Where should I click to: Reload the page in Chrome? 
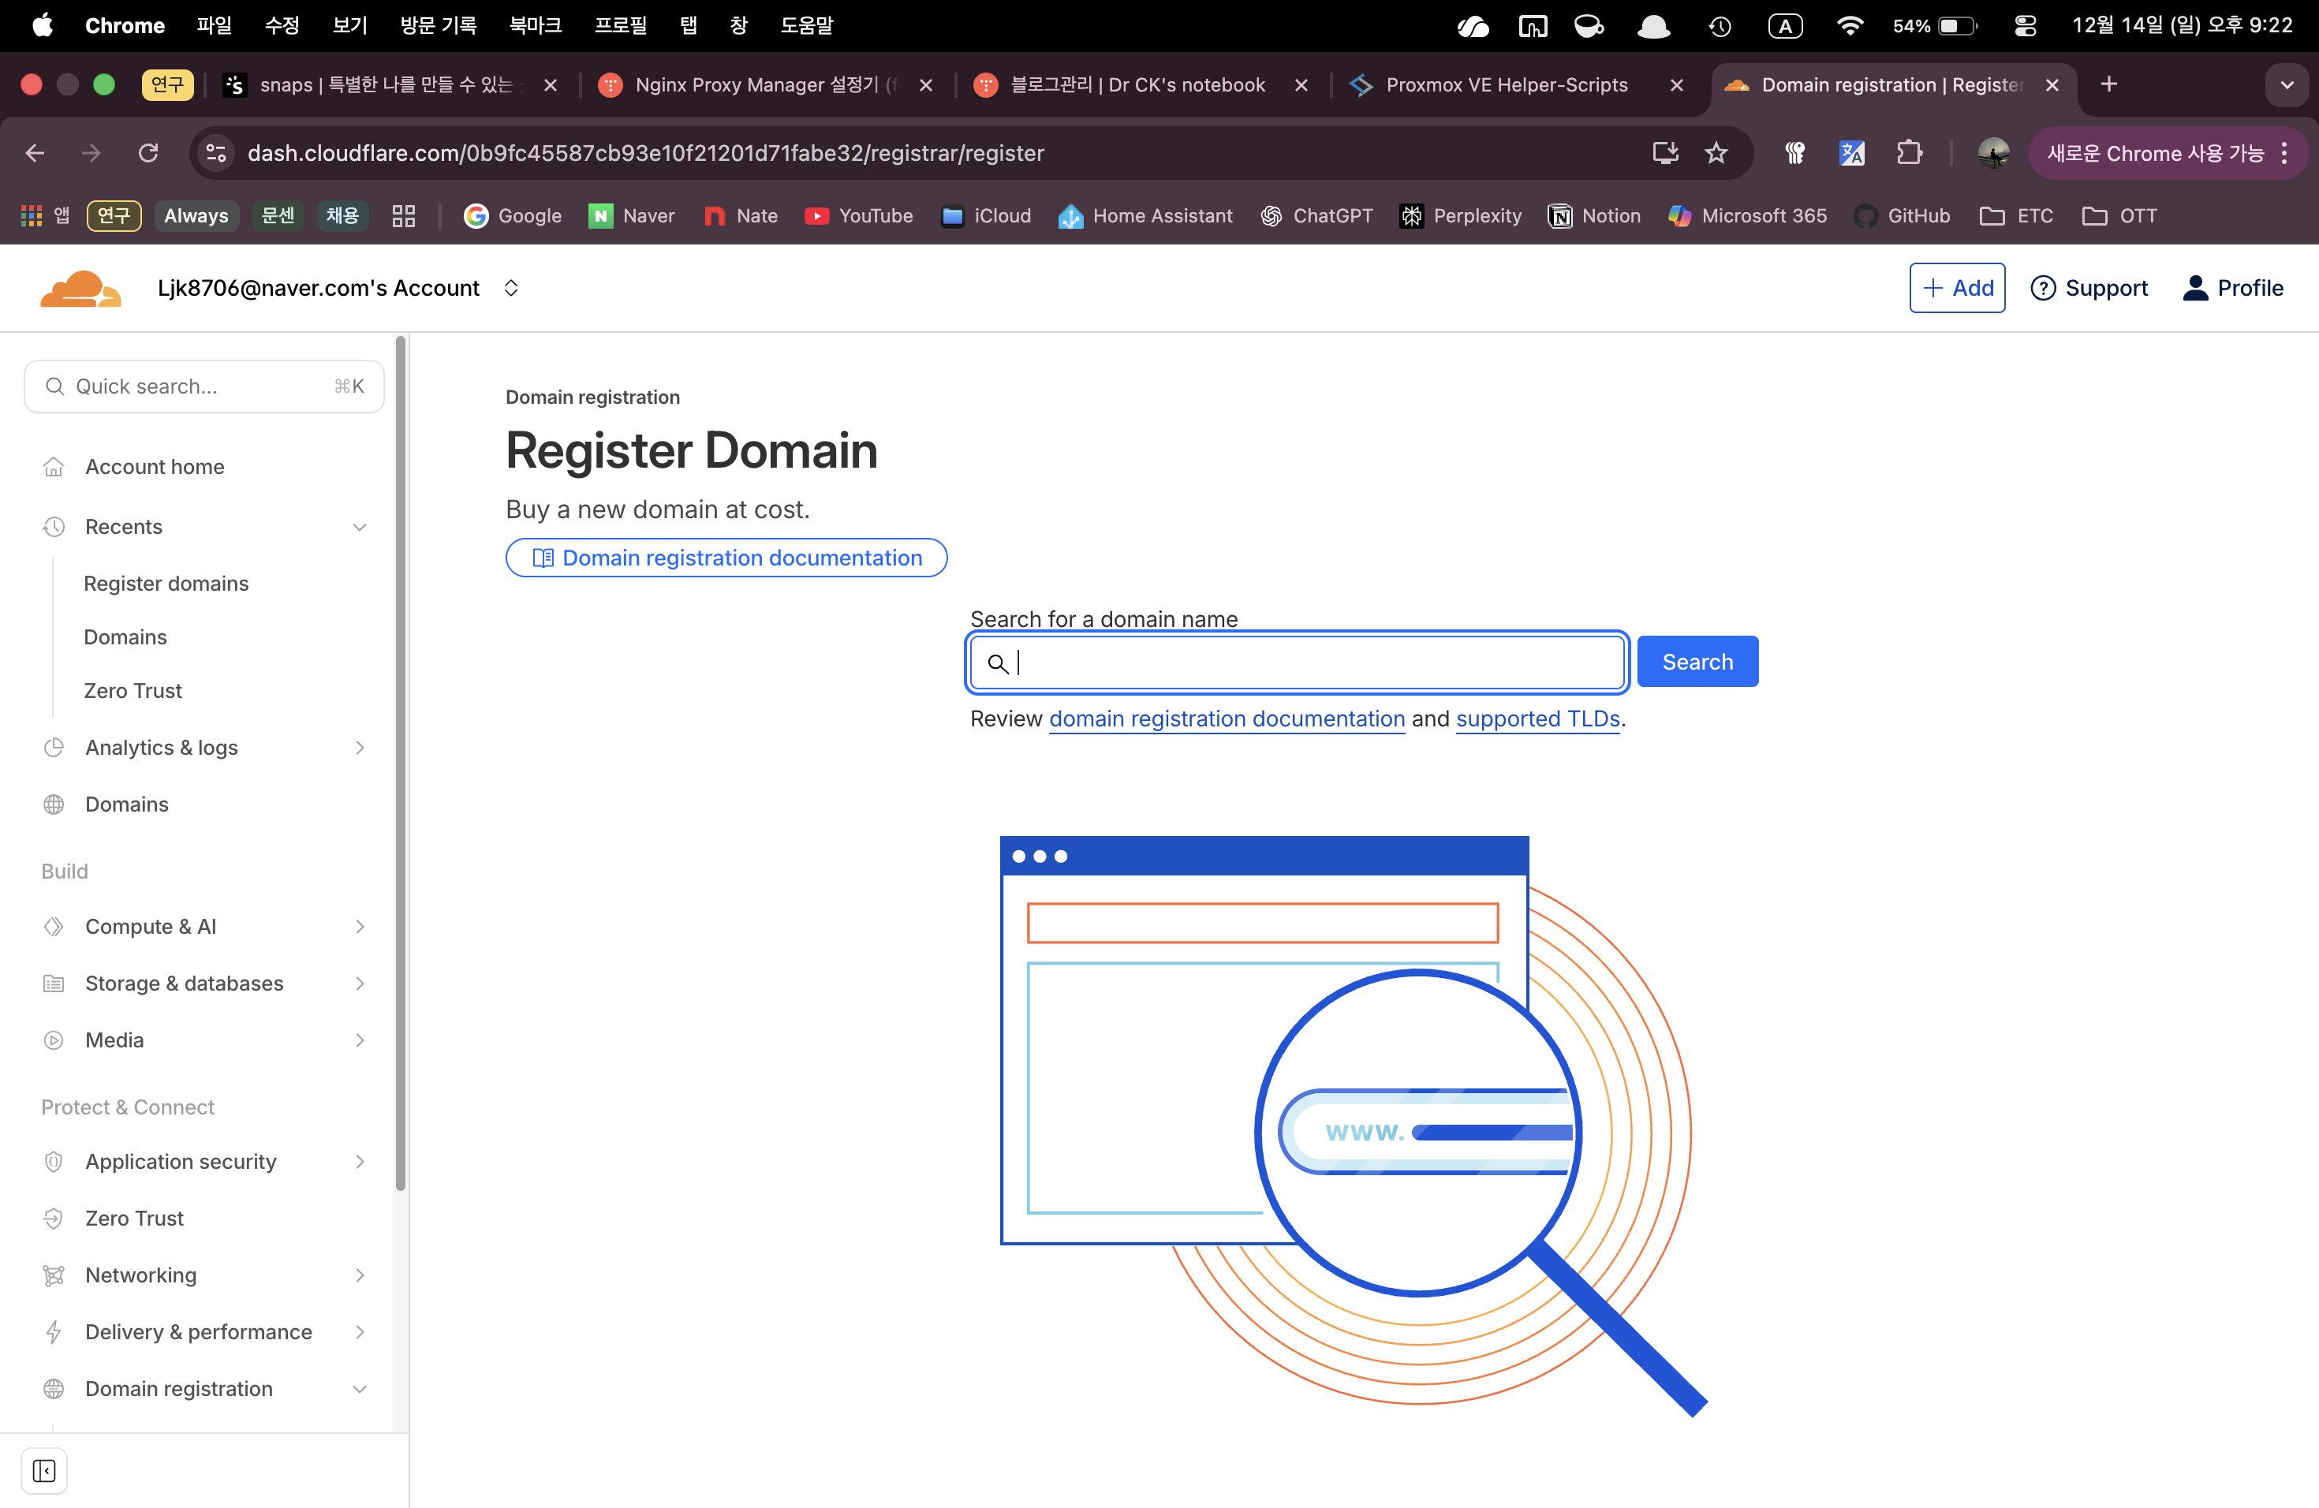[x=148, y=153]
